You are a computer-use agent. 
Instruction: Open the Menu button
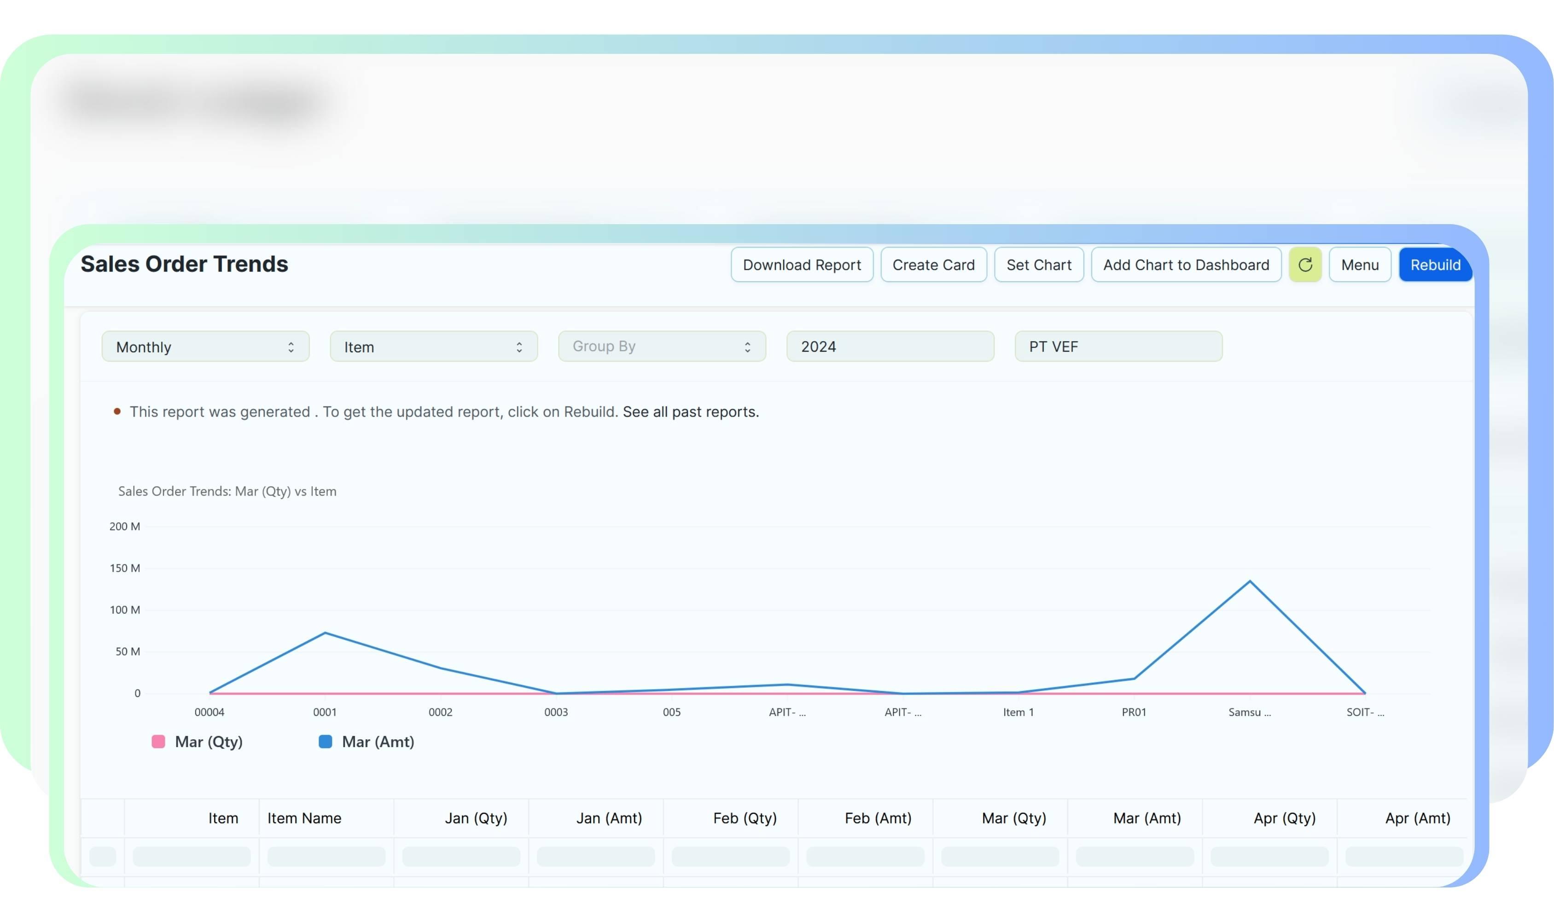pos(1359,265)
